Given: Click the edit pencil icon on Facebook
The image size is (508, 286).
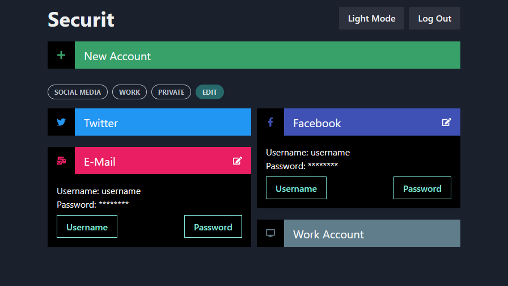Looking at the screenshot, I should coord(446,122).
